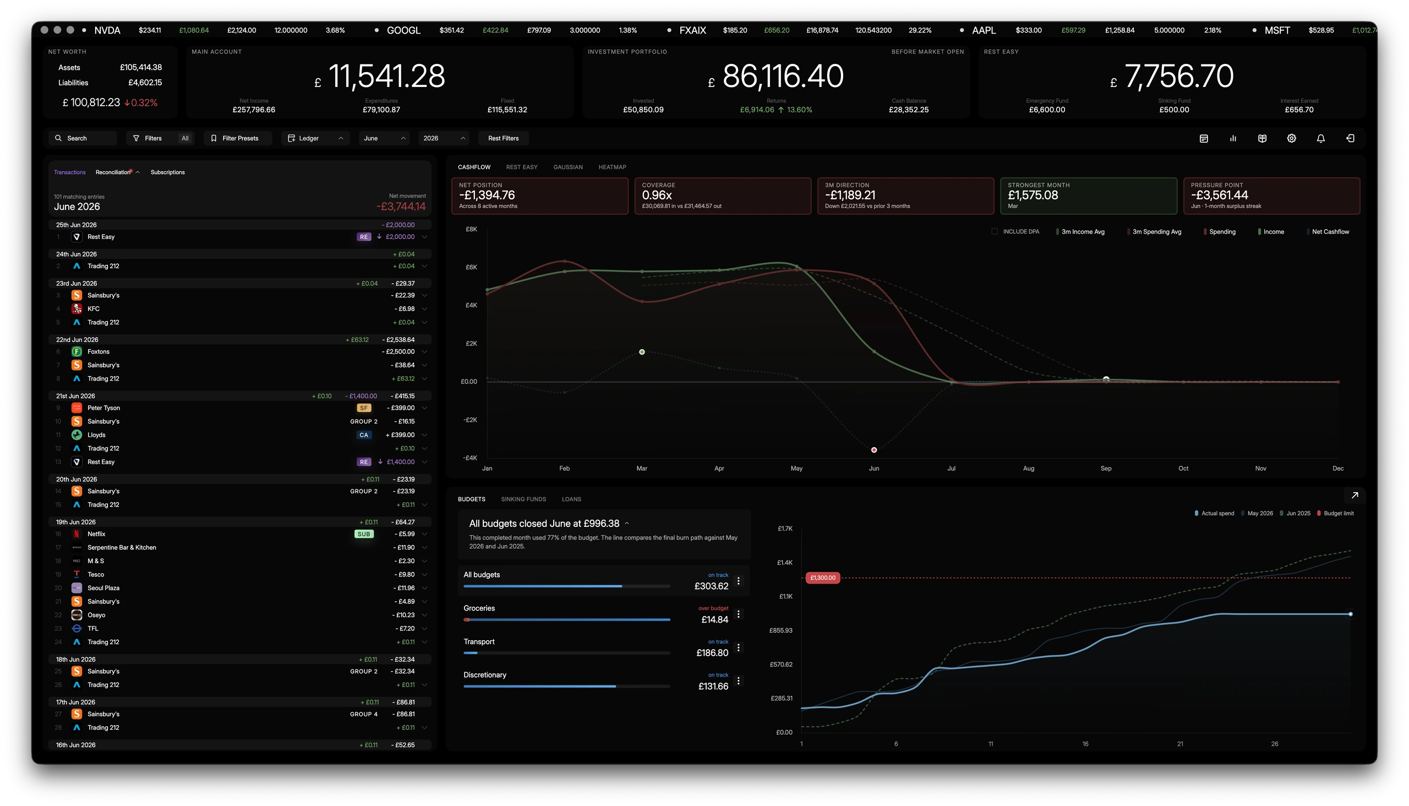The height and width of the screenshot is (806, 1409).
Task: Click the TFL roundel icon
Action: pos(77,629)
